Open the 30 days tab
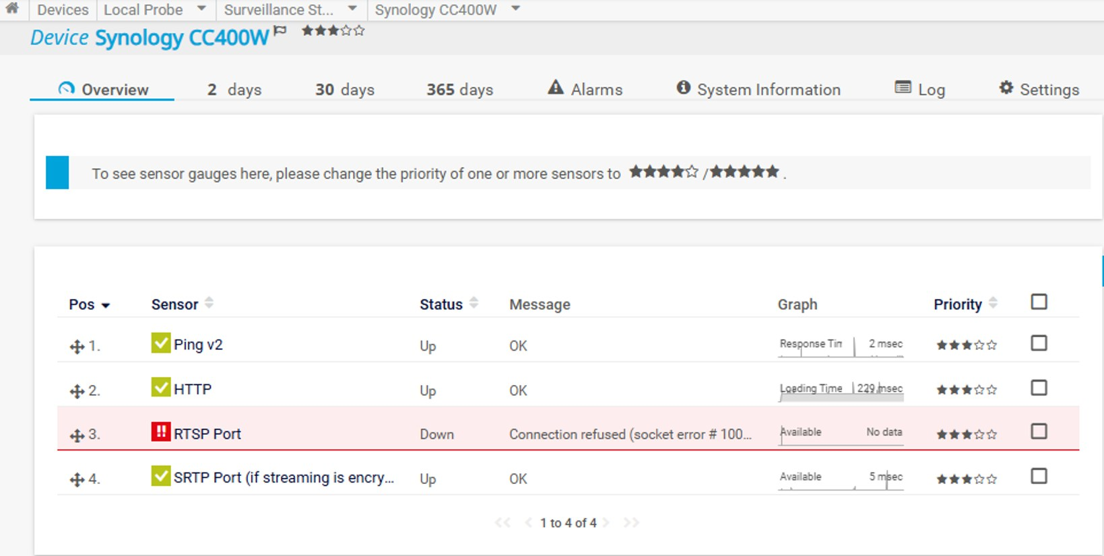The height and width of the screenshot is (556, 1104). (x=344, y=90)
